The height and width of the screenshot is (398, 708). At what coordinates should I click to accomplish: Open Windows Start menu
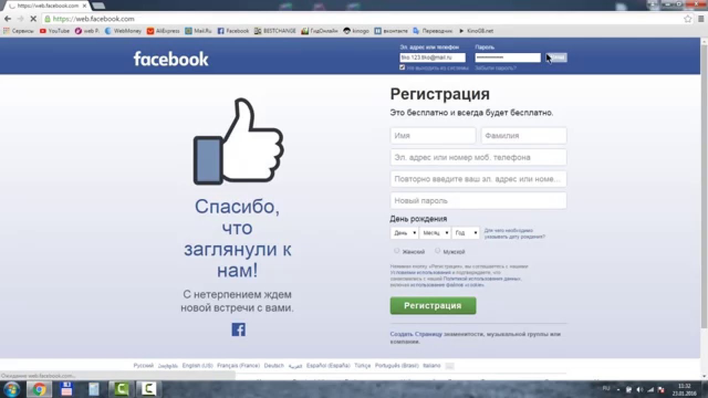[11, 389]
